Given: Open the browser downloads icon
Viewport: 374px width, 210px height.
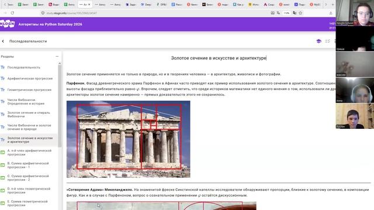Looking at the screenshot, I should (331, 13).
